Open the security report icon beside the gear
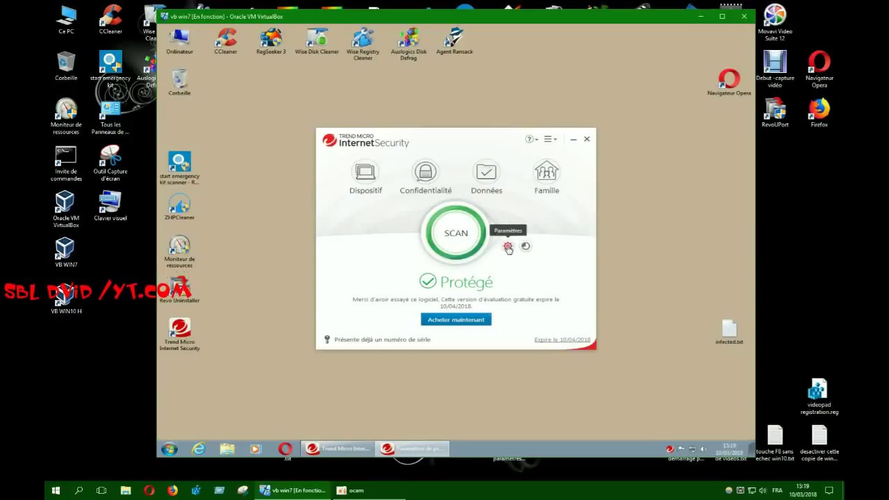 click(x=526, y=246)
